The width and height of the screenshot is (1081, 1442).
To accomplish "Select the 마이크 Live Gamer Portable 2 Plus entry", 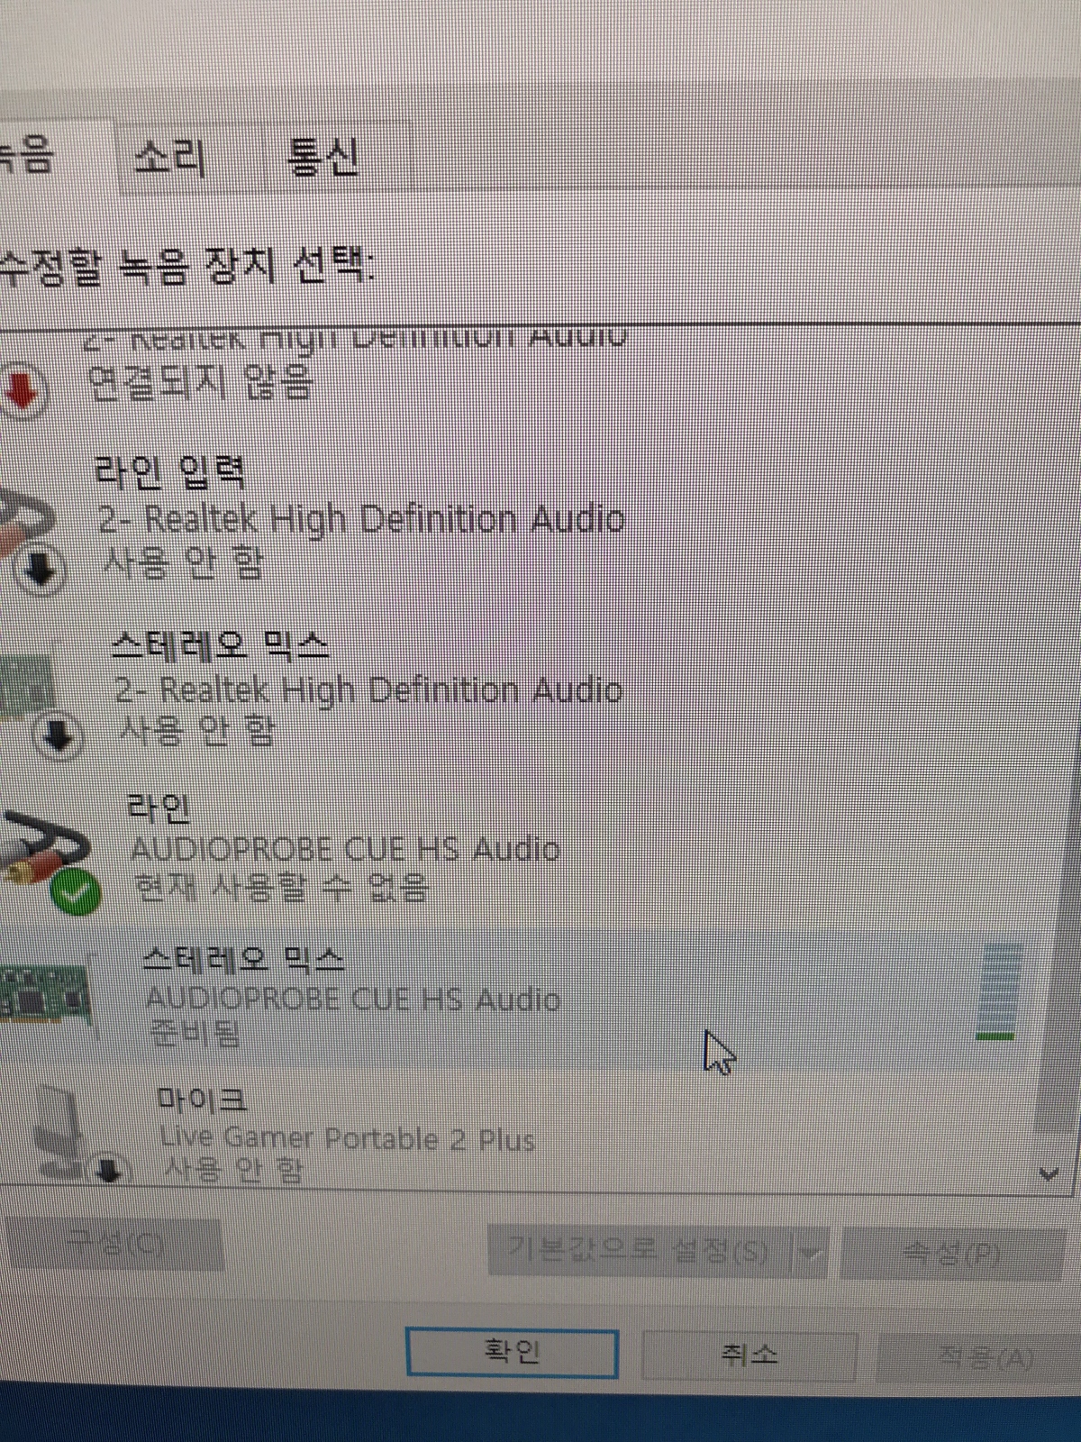I will click(x=522, y=1134).
